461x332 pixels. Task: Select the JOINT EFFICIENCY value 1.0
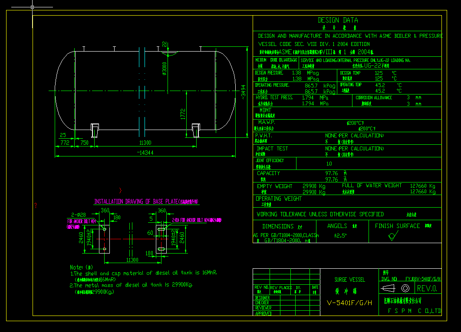[329, 163]
